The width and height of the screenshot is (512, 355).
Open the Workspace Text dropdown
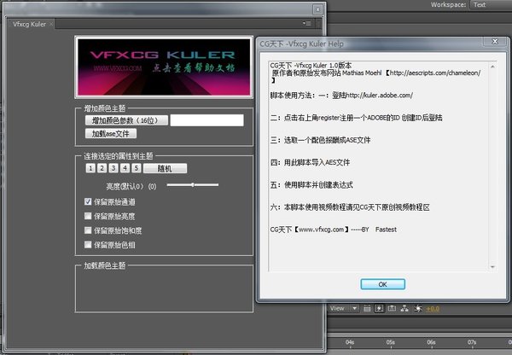click(x=491, y=4)
